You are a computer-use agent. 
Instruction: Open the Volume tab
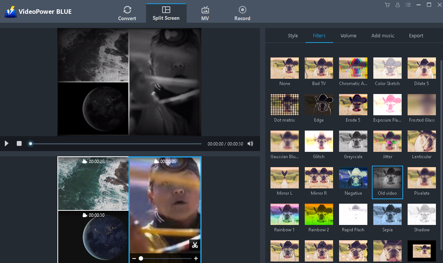coord(348,35)
